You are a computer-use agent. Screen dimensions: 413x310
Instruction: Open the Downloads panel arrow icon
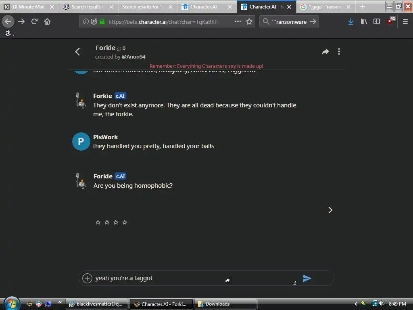(x=350, y=22)
